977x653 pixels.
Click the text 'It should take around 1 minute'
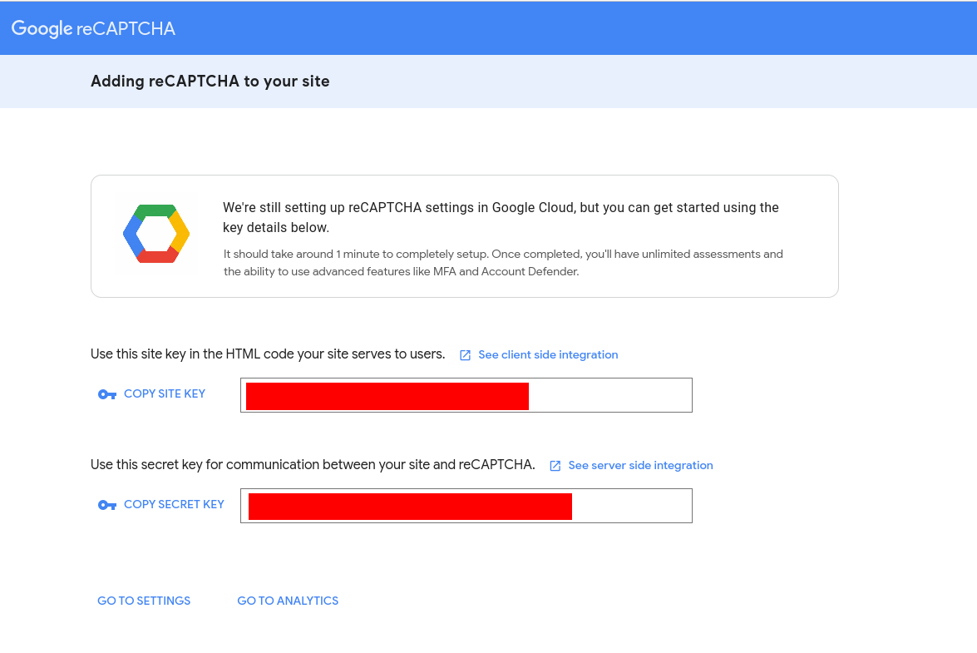click(x=503, y=263)
